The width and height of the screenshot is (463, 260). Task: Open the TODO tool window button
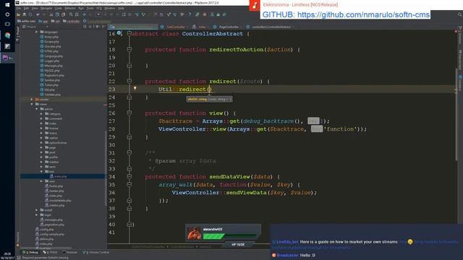50,252
